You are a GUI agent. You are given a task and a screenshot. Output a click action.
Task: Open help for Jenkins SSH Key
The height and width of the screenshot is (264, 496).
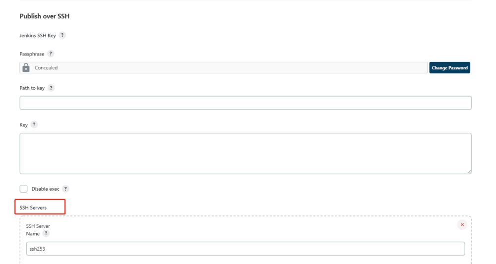[62, 35]
